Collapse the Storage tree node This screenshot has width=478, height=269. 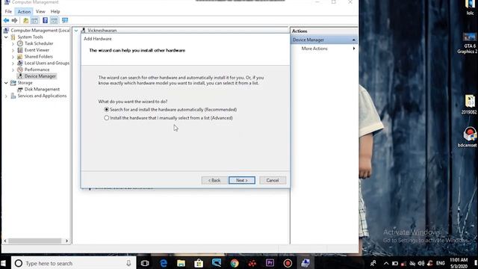coord(6,83)
